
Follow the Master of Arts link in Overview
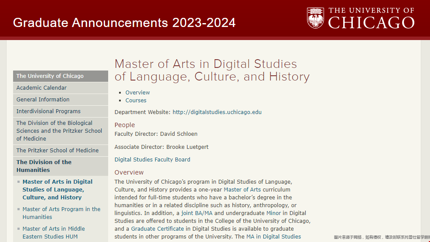point(242,190)
